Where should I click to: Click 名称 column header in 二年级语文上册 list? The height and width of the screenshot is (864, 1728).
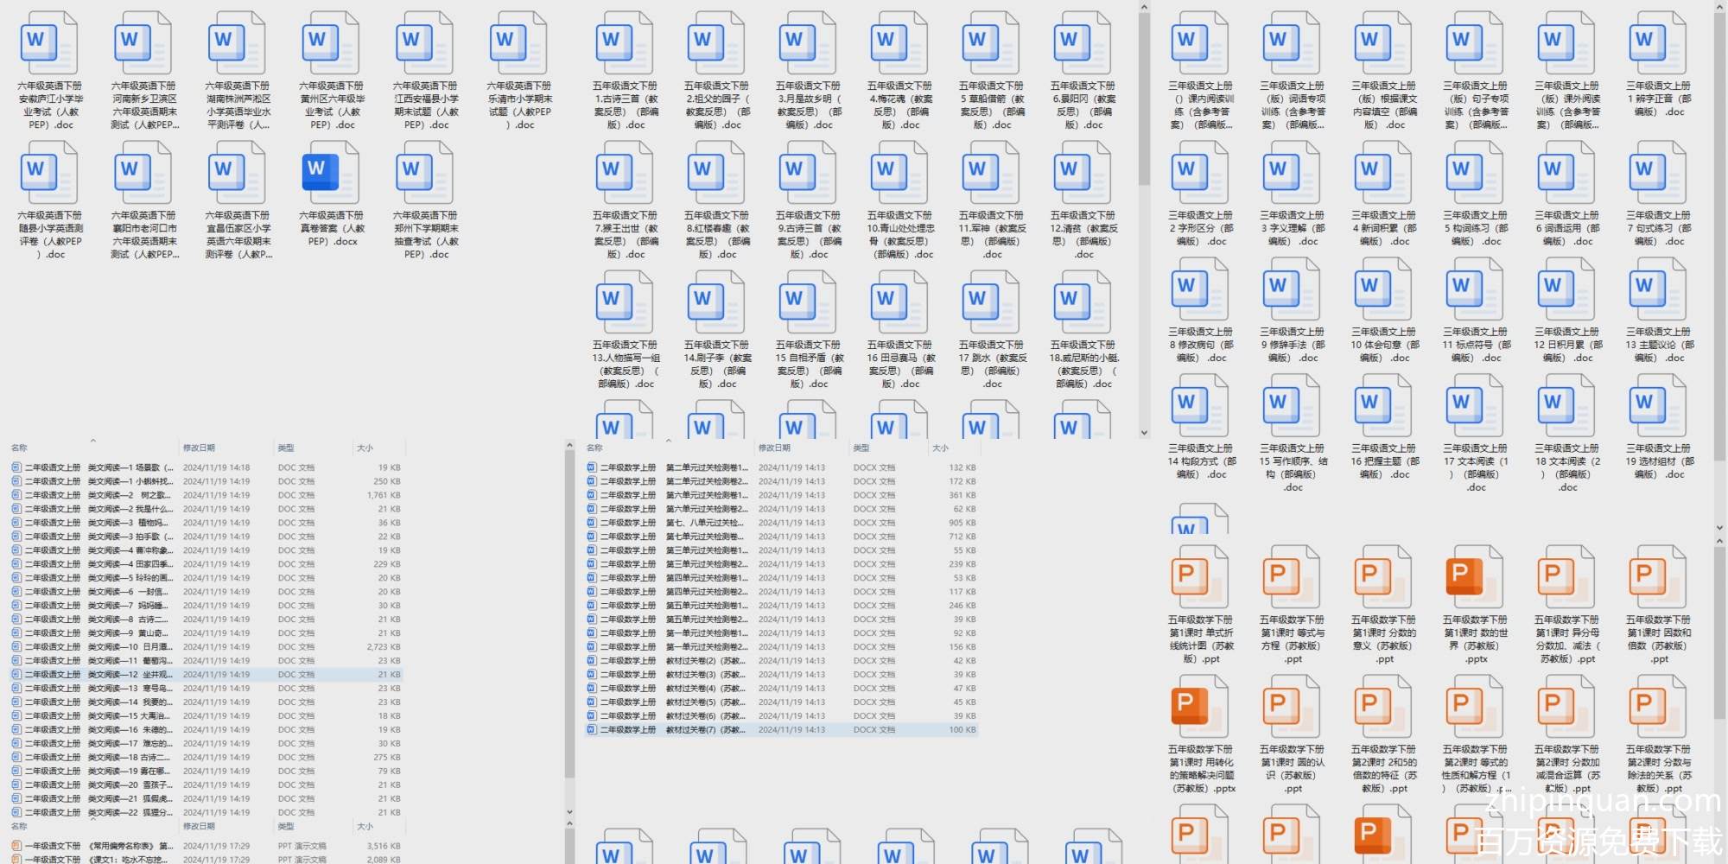click(19, 448)
